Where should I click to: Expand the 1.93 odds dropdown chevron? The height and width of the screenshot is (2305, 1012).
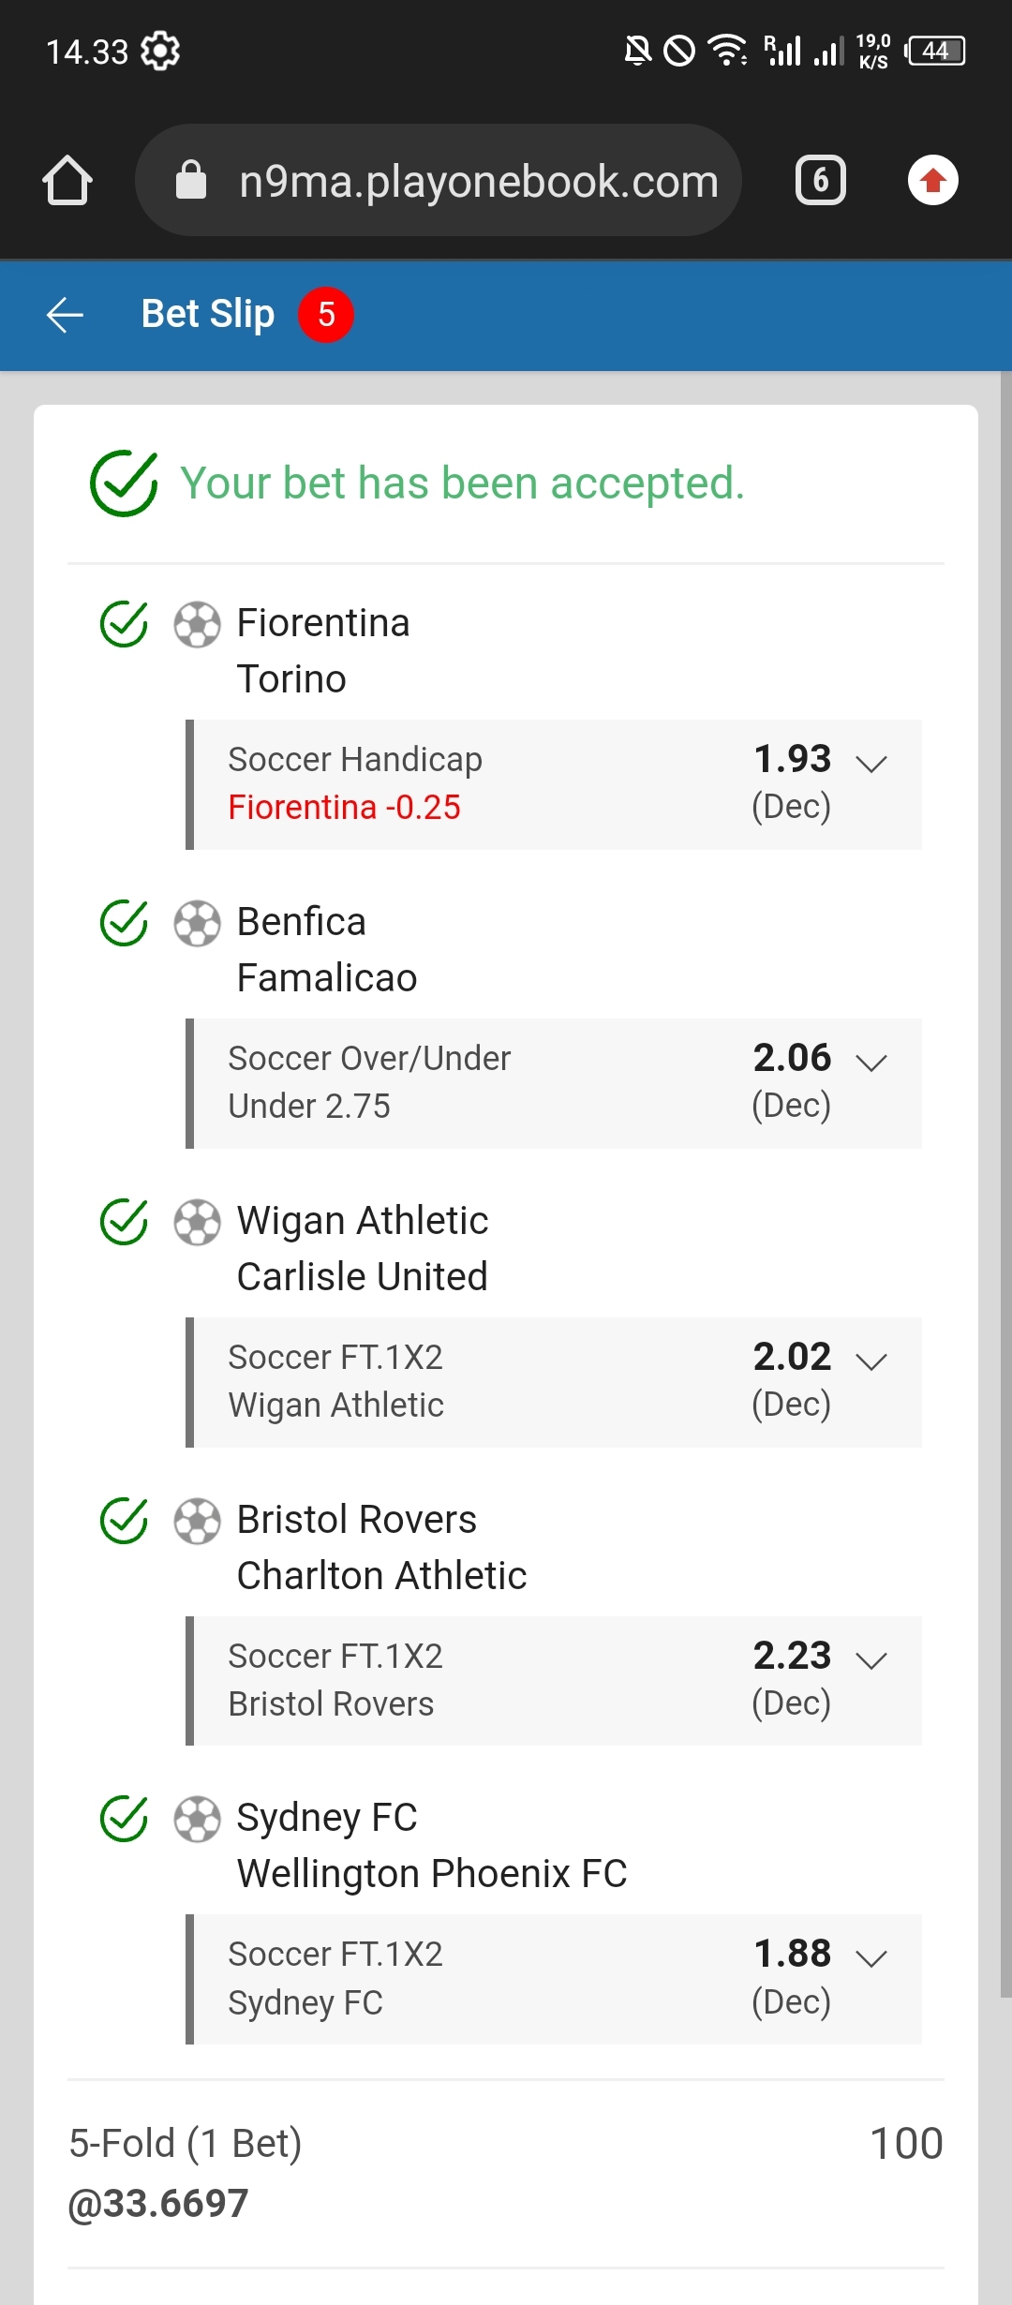click(x=871, y=764)
